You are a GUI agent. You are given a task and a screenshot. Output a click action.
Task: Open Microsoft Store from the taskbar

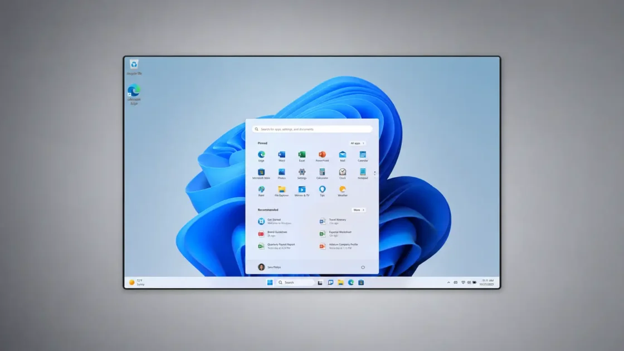361,282
